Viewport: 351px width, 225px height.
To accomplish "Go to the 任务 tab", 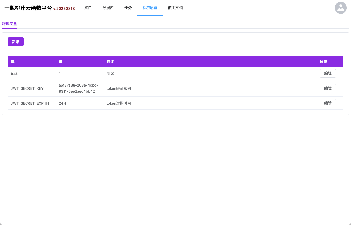I will (x=128, y=8).
